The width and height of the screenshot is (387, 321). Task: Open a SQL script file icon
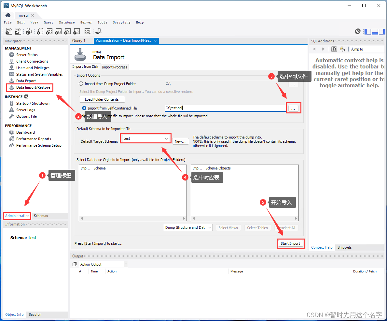18,31
